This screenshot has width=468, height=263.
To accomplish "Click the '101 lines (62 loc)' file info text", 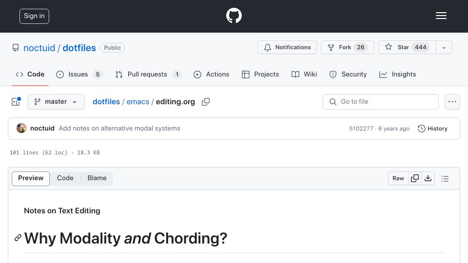I will coord(39,152).
